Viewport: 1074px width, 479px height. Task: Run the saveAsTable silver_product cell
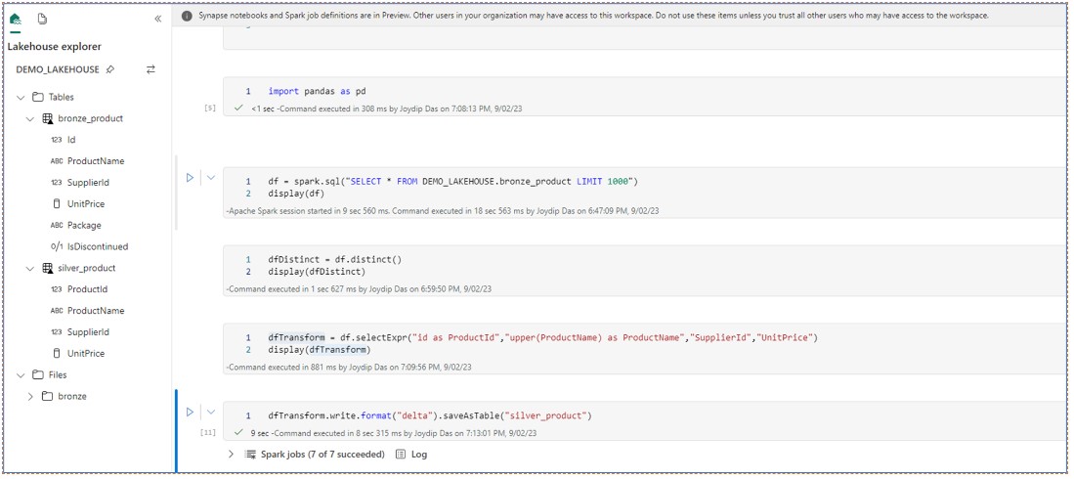[x=191, y=413]
